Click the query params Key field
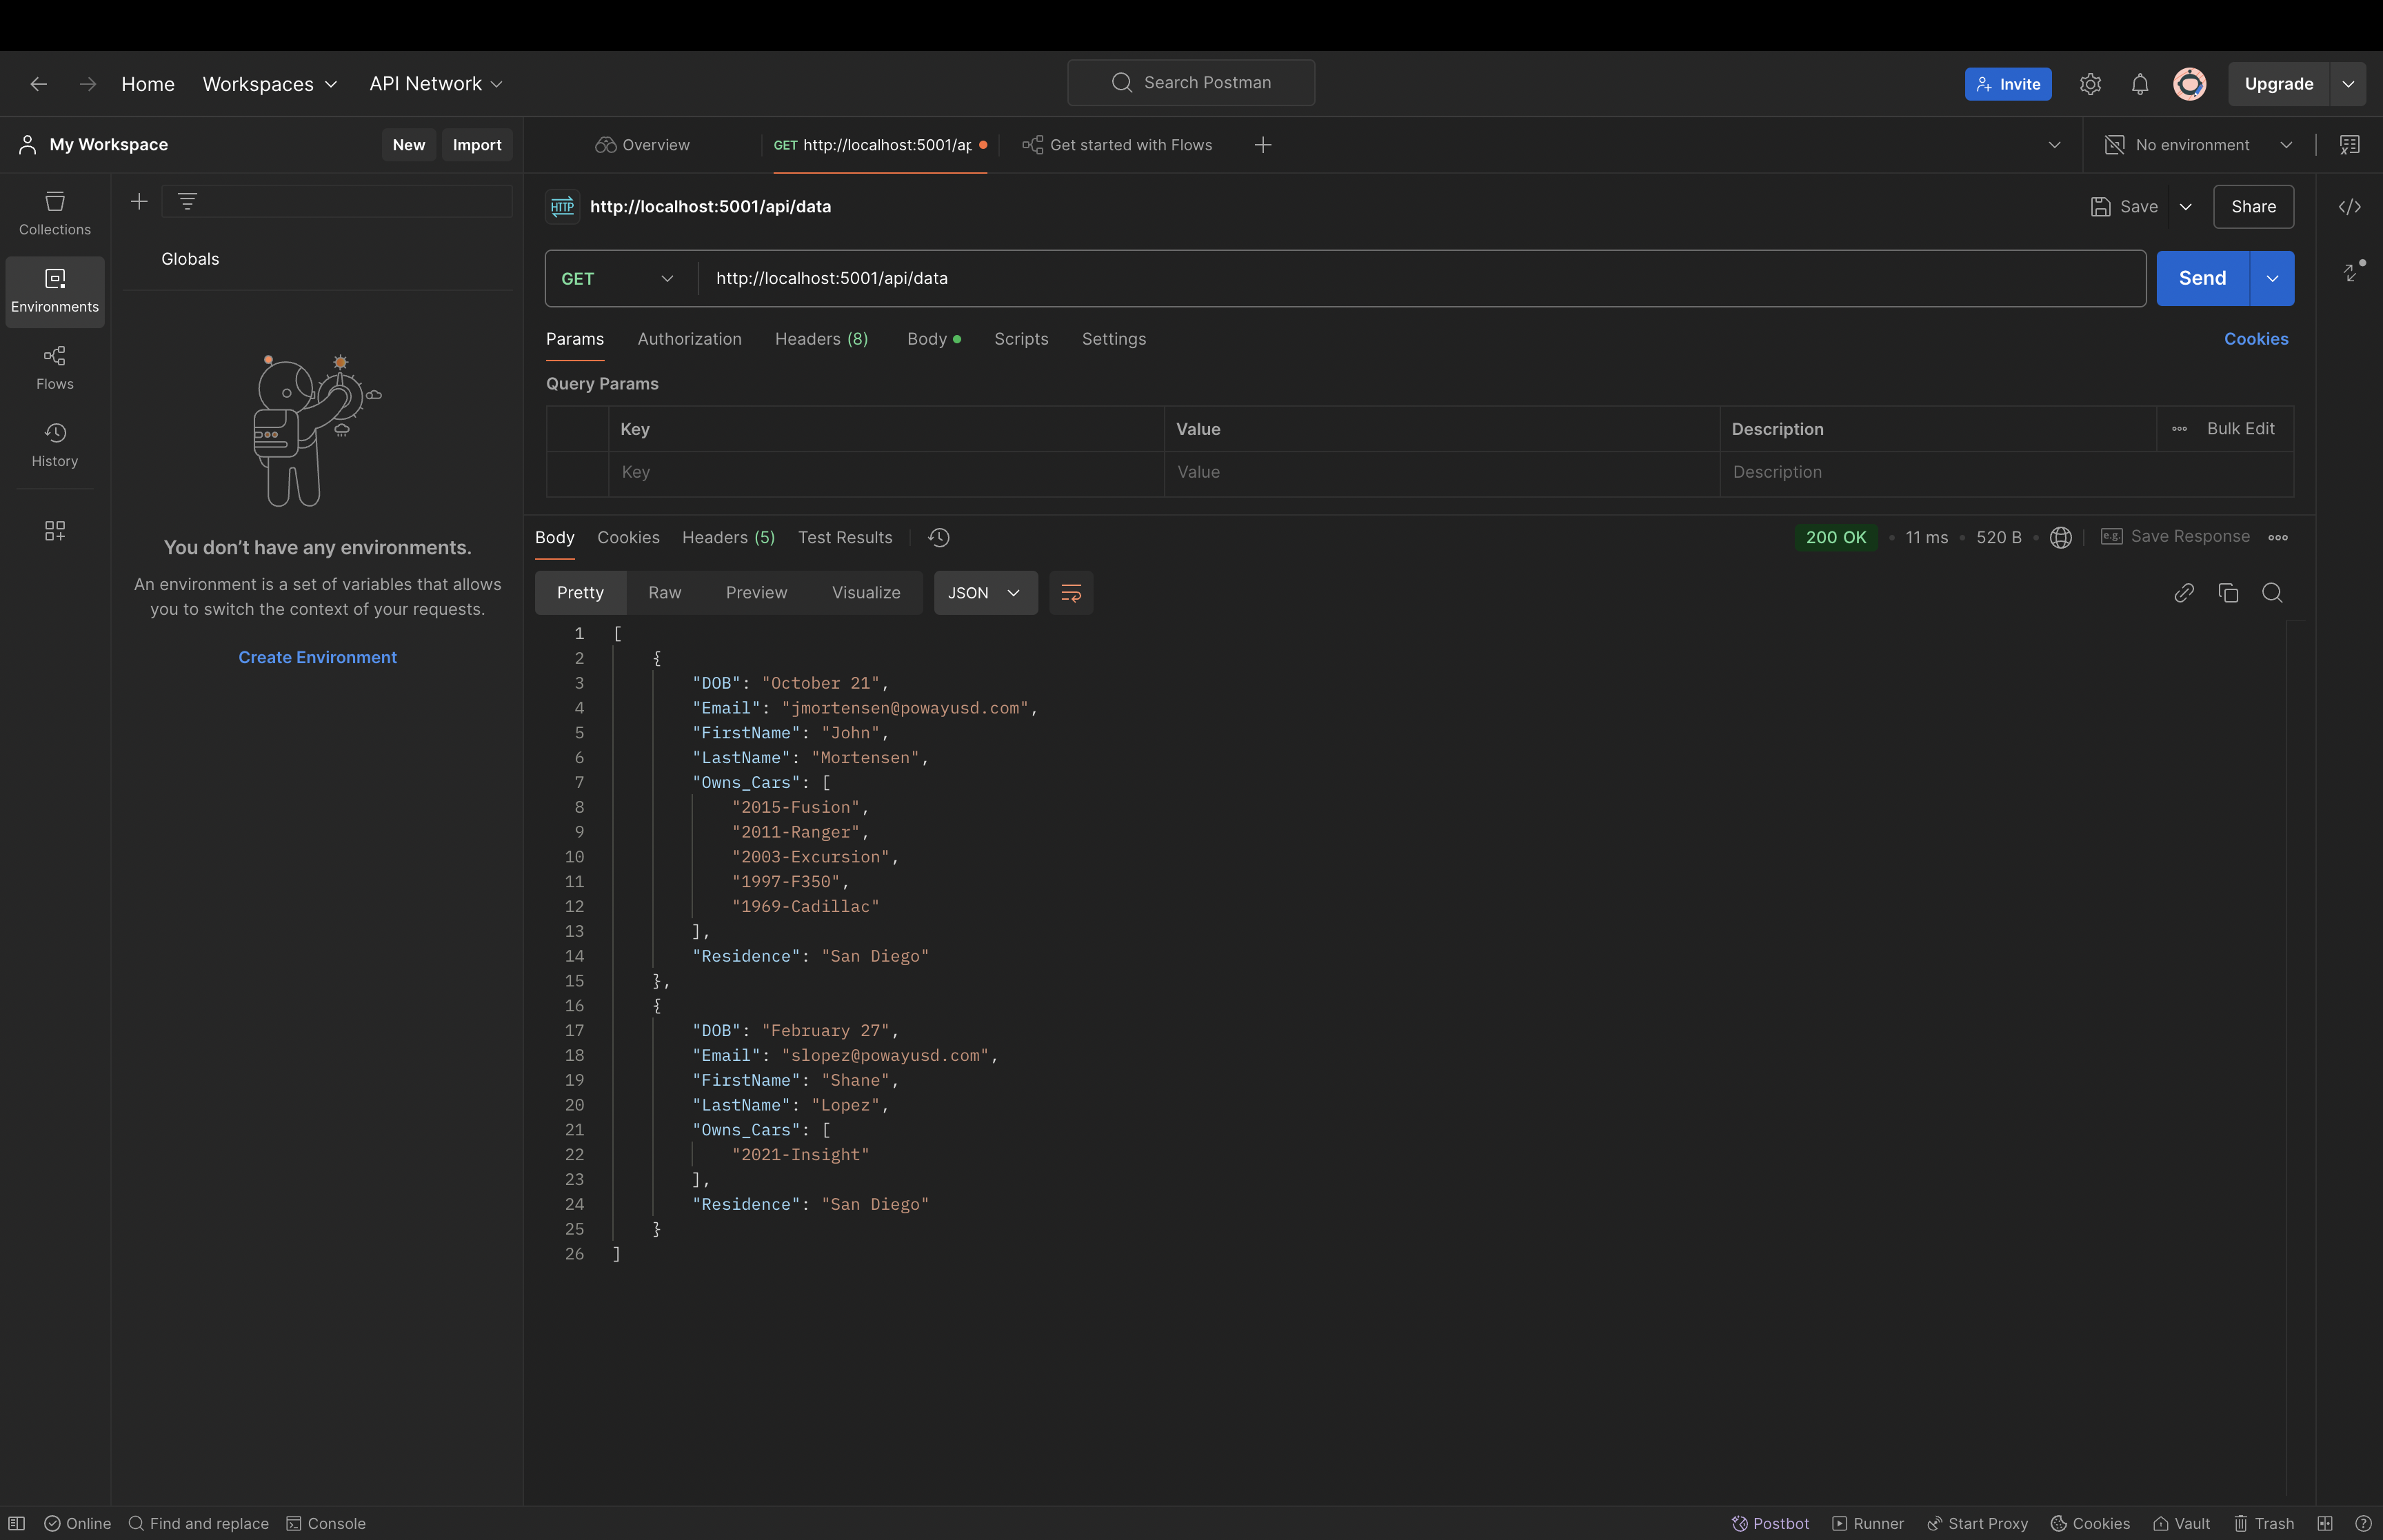2383x1540 pixels. pyautogui.click(x=885, y=472)
